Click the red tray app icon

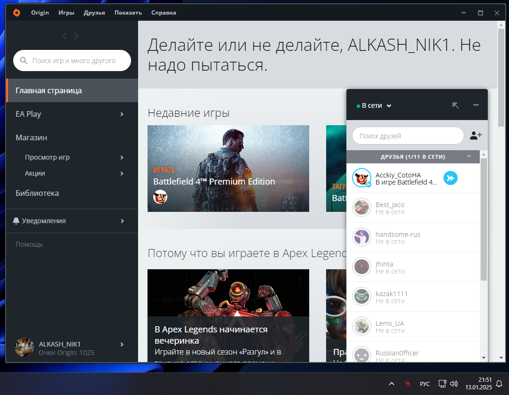coord(407,384)
